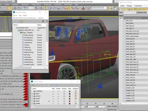Screen dimensions: 148x111
Task: Click the Asset Tracking help icon
Action: (x=43, y=21)
